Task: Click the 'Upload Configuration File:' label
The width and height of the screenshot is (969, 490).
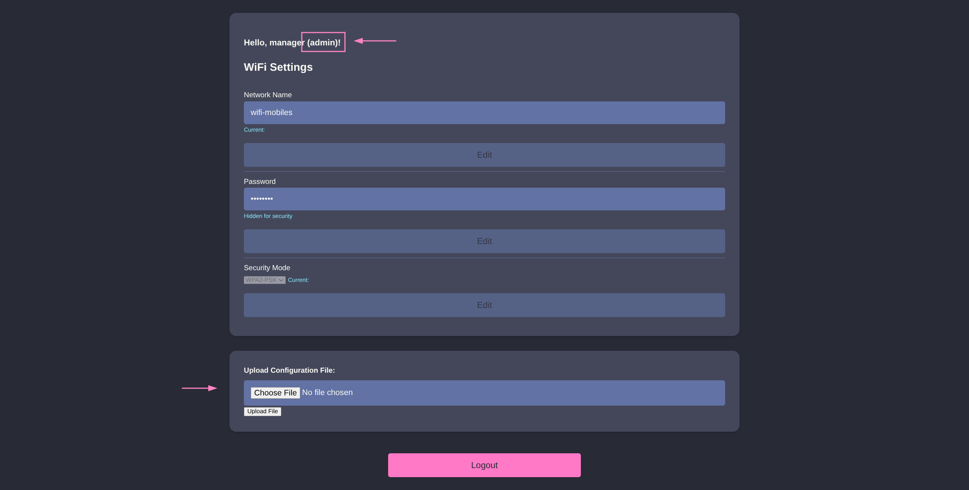Action: pyautogui.click(x=289, y=370)
